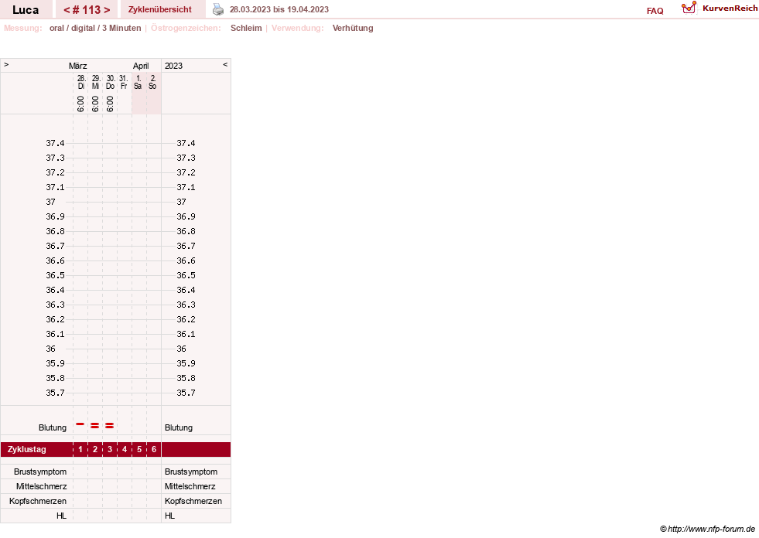Click the April month header

141,66
